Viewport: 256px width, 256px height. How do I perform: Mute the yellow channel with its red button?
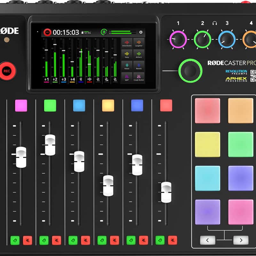(x=115, y=240)
